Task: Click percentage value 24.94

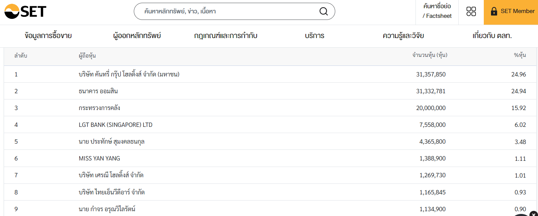Action: point(519,91)
